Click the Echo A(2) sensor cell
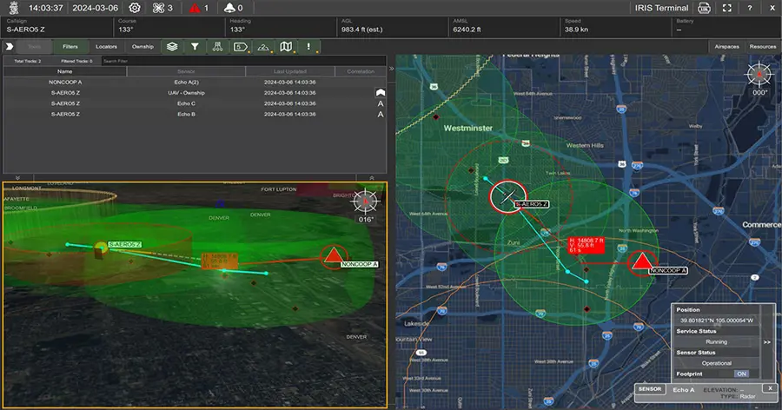782x410 pixels. 186,83
